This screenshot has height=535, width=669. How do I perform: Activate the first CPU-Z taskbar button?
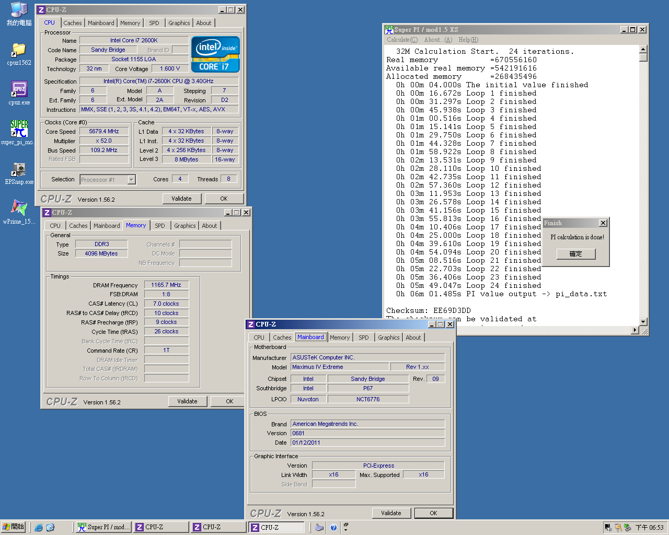click(x=161, y=527)
